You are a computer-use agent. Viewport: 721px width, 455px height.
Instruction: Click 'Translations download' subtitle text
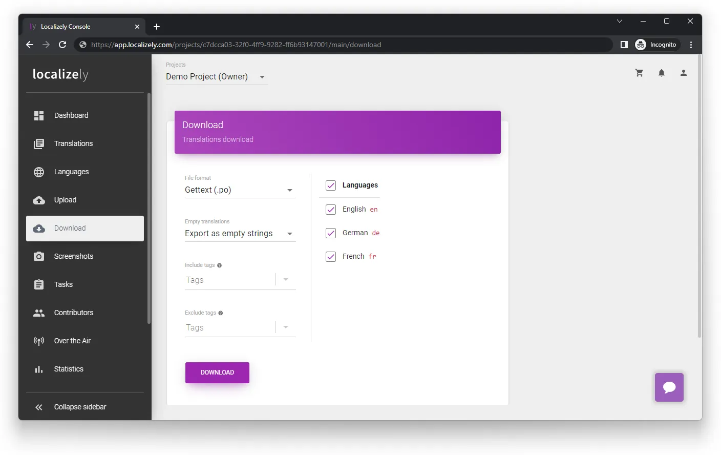point(218,140)
